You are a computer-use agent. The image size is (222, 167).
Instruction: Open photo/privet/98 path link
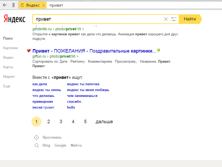click(62, 57)
